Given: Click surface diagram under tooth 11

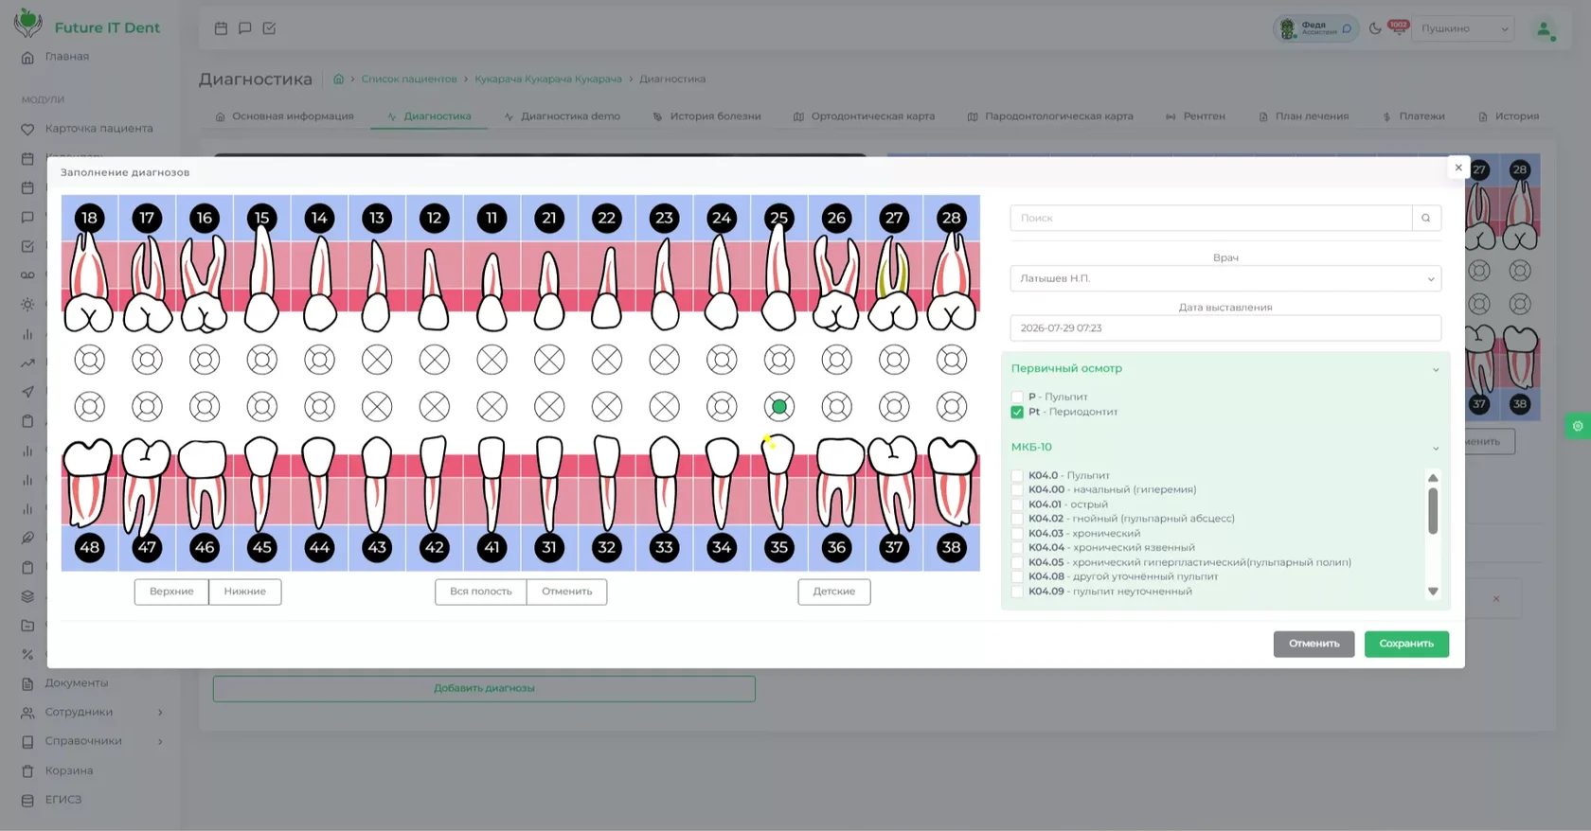Looking at the screenshot, I should 492,360.
